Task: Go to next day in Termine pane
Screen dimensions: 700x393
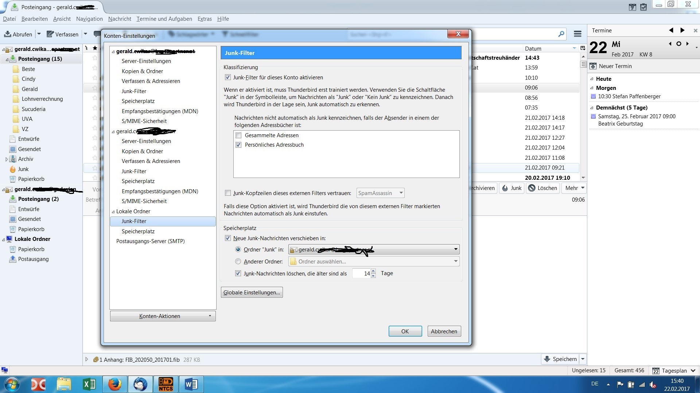Action: (688, 44)
